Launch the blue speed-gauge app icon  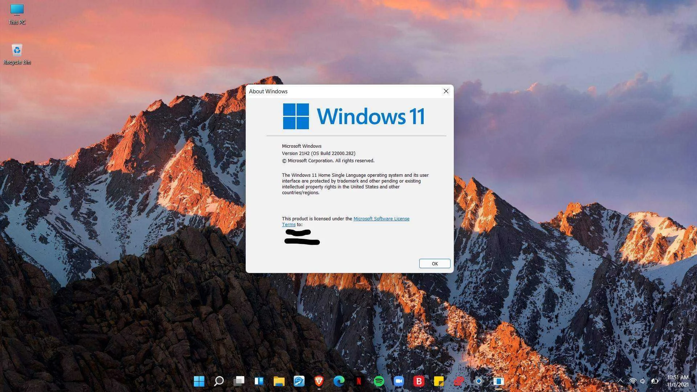pos(299,381)
